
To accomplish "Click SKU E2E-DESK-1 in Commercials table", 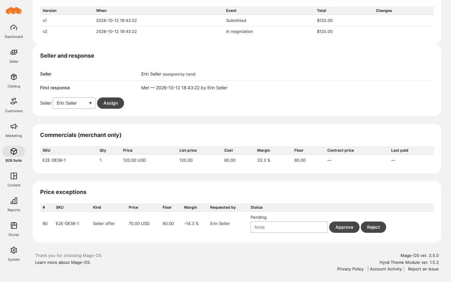I will (54, 160).
